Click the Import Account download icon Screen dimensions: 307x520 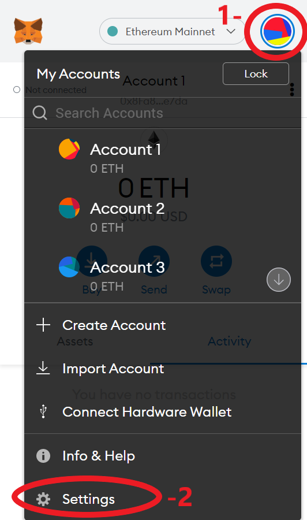43,368
